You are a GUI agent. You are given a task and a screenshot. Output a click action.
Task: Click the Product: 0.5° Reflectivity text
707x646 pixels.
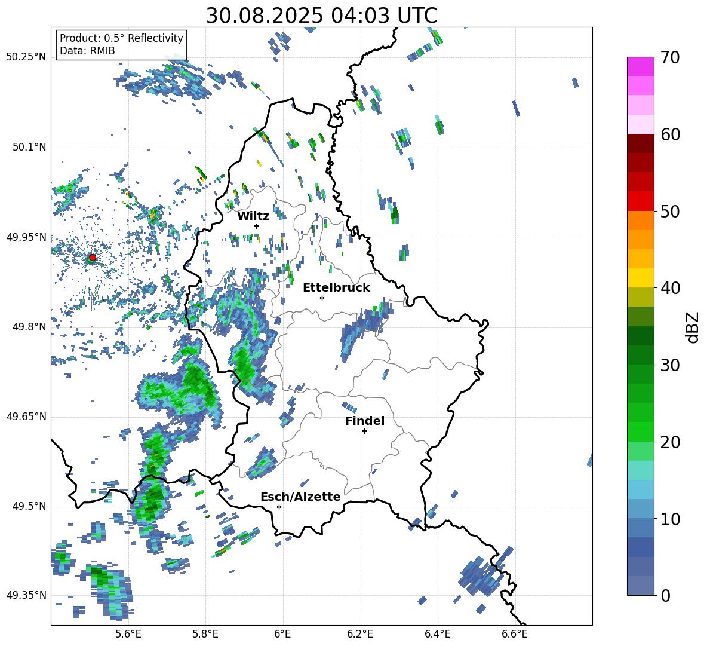(121, 38)
